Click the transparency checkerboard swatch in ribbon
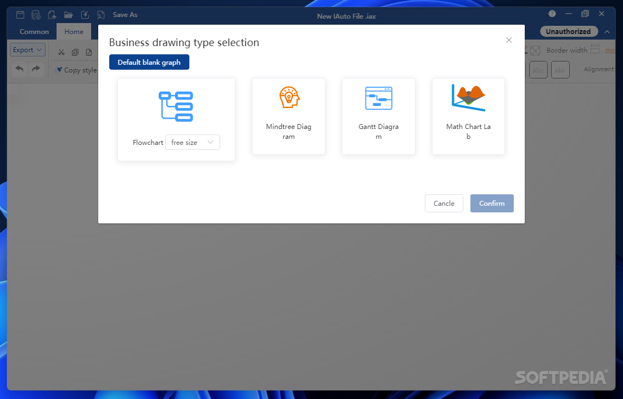The height and width of the screenshot is (399, 623). [535, 50]
